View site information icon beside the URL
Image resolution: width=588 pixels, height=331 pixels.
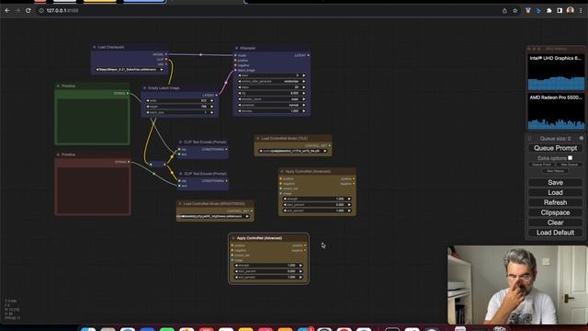pos(41,10)
